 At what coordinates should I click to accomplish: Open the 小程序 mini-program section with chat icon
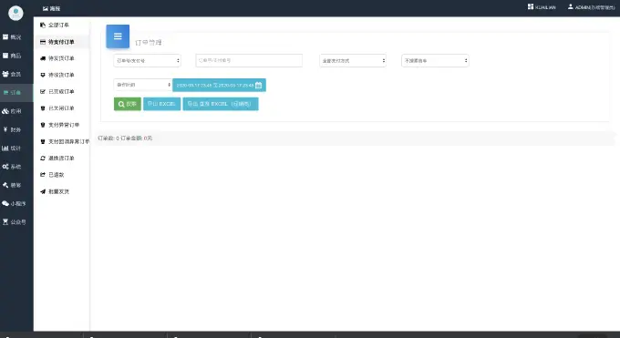tap(14, 203)
